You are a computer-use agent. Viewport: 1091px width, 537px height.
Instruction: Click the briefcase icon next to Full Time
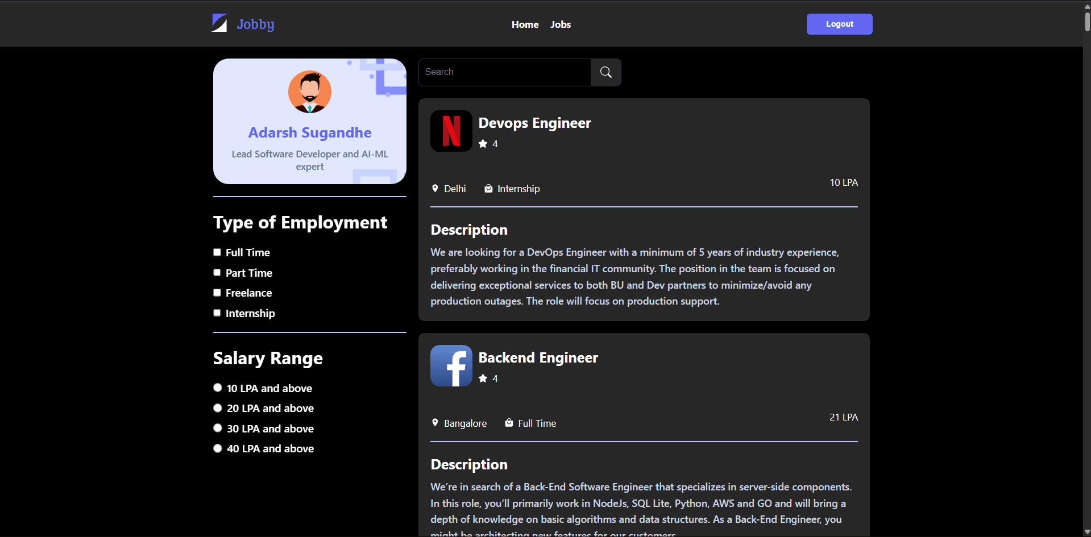[508, 423]
